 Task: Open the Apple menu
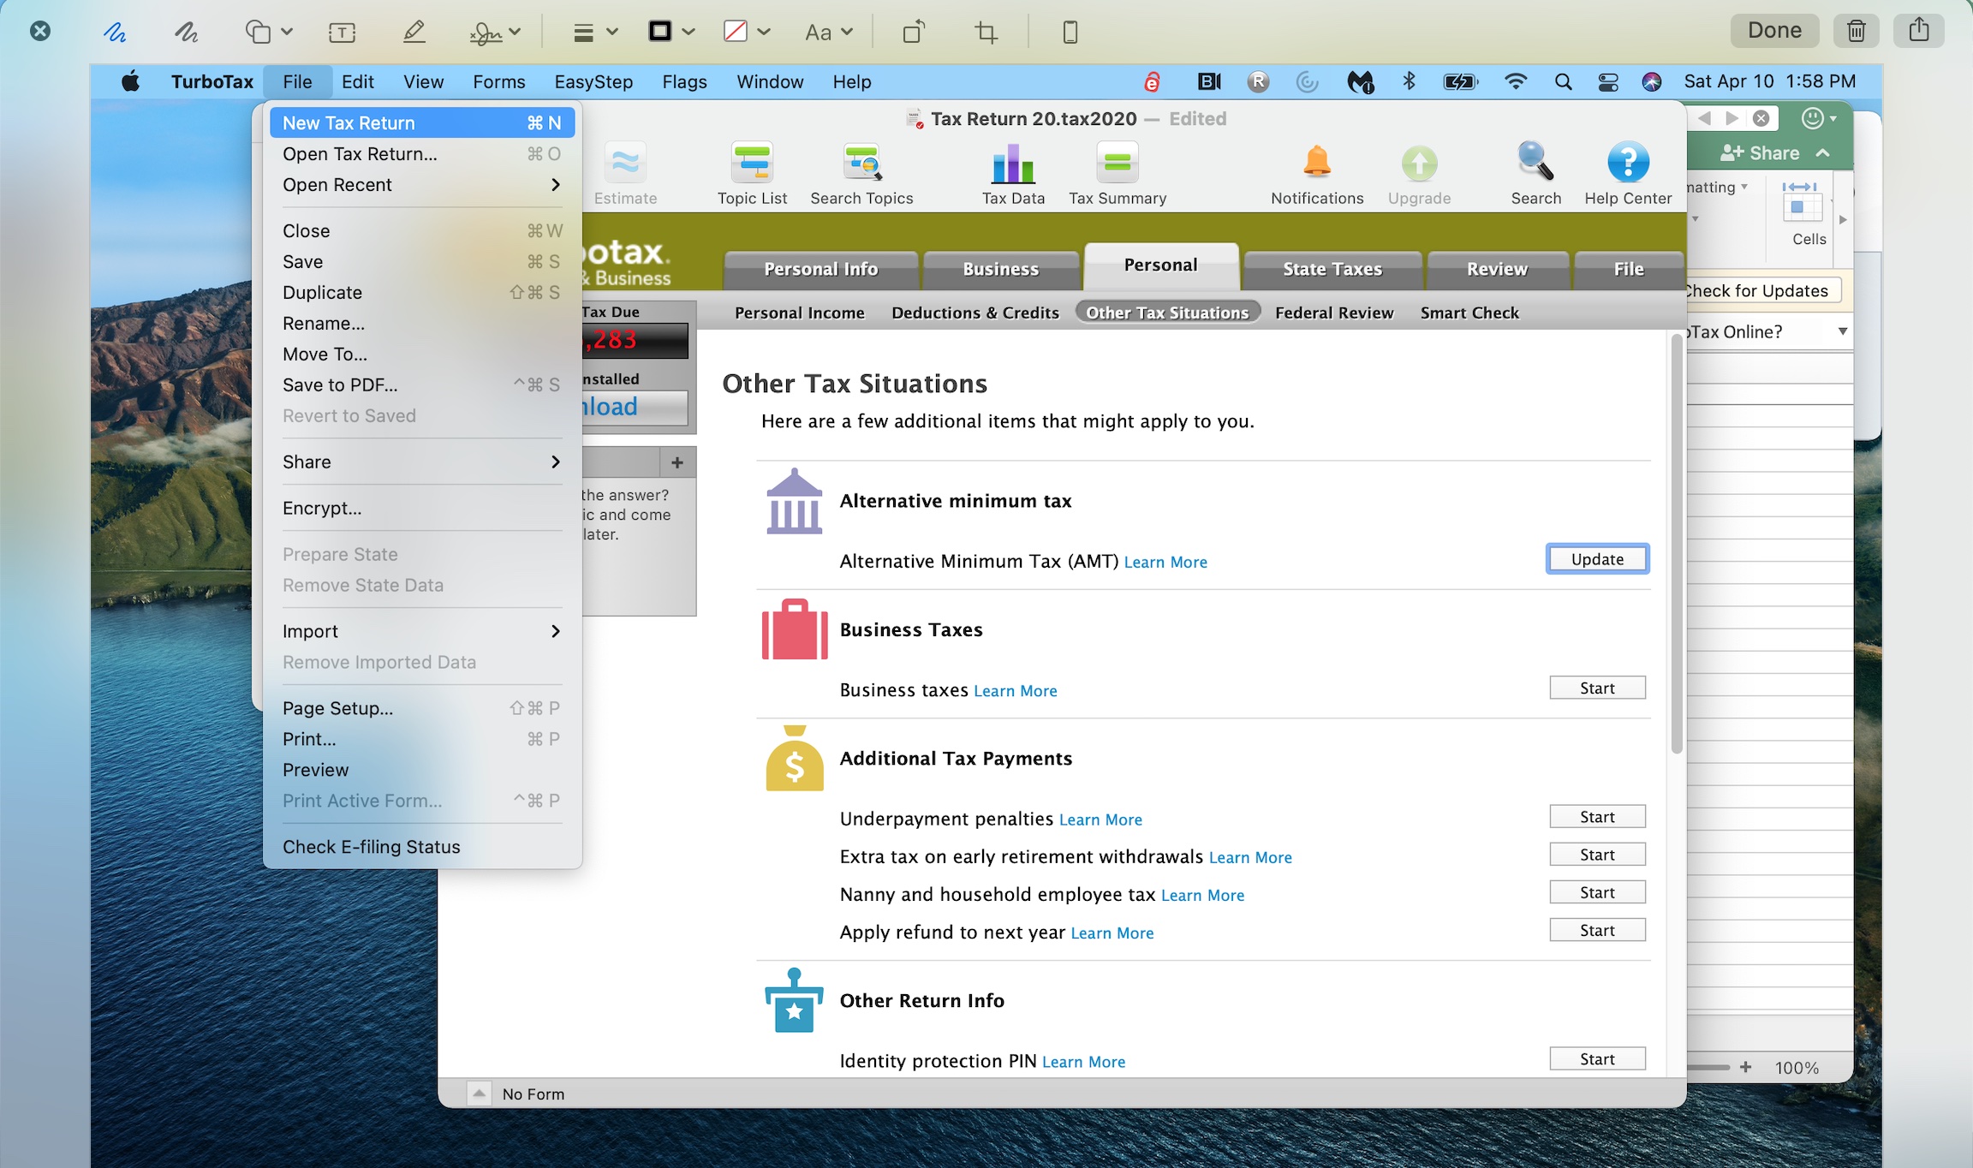point(130,82)
